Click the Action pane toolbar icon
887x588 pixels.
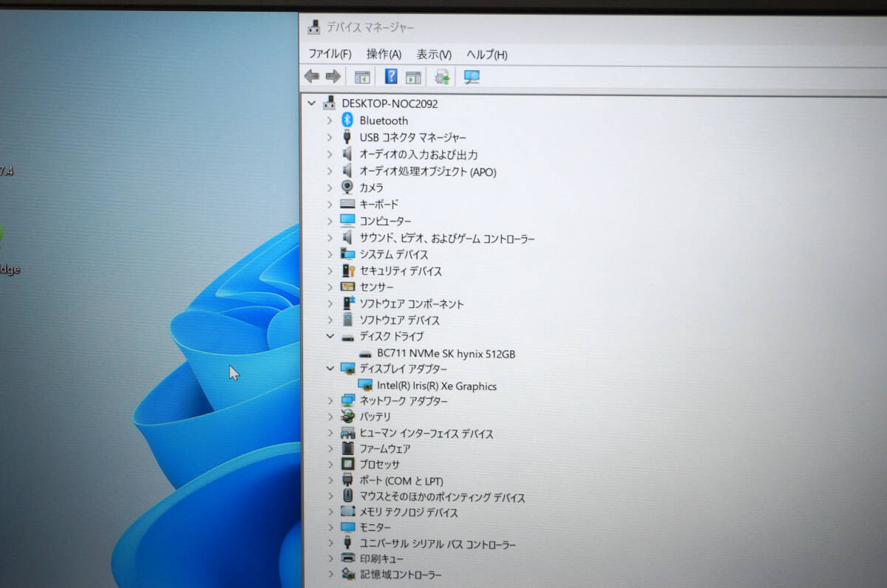click(x=413, y=77)
